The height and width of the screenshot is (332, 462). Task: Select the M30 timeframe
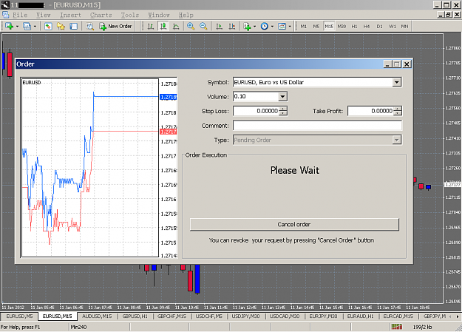coord(342,26)
